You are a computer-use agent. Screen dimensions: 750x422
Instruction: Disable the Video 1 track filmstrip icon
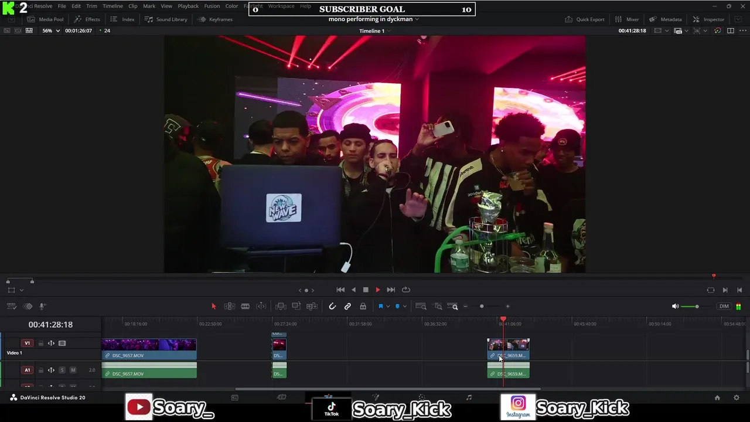click(62, 343)
